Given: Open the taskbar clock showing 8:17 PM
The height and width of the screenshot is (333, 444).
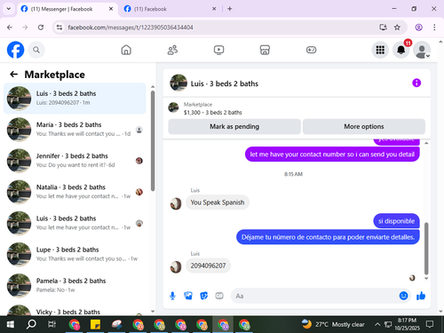Looking at the screenshot, I should click(x=407, y=324).
